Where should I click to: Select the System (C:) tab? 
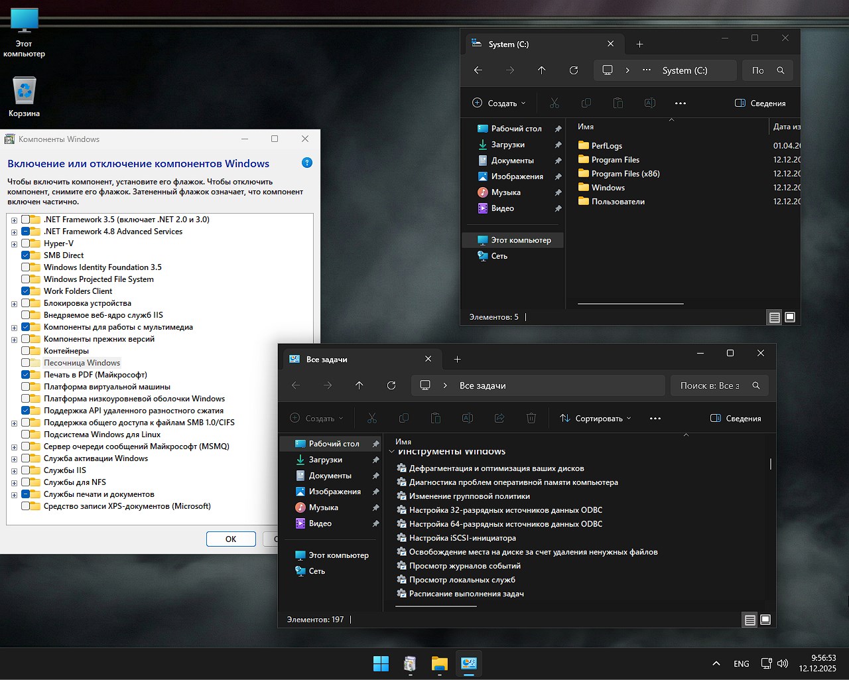509,44
